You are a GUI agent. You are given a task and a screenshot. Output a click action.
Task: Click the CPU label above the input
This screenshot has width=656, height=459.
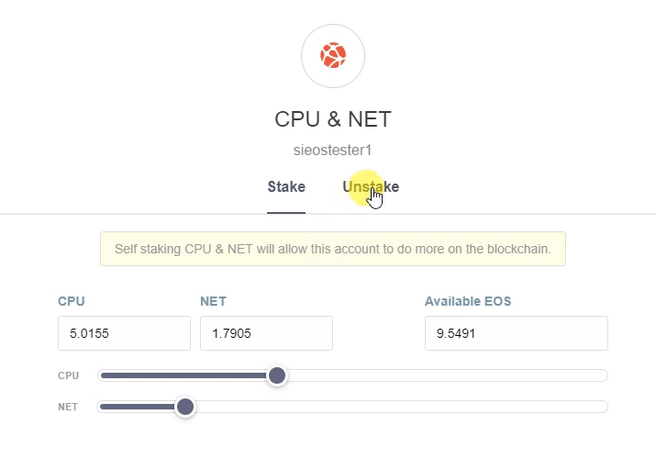pos(72,301)
